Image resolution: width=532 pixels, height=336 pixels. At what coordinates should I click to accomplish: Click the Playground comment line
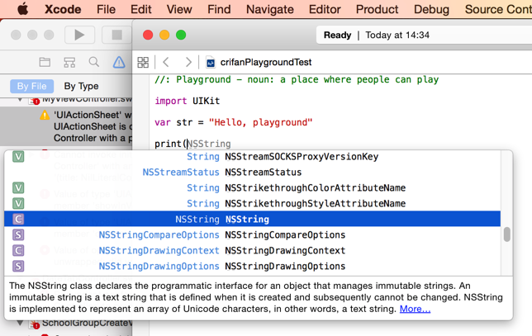297,80
